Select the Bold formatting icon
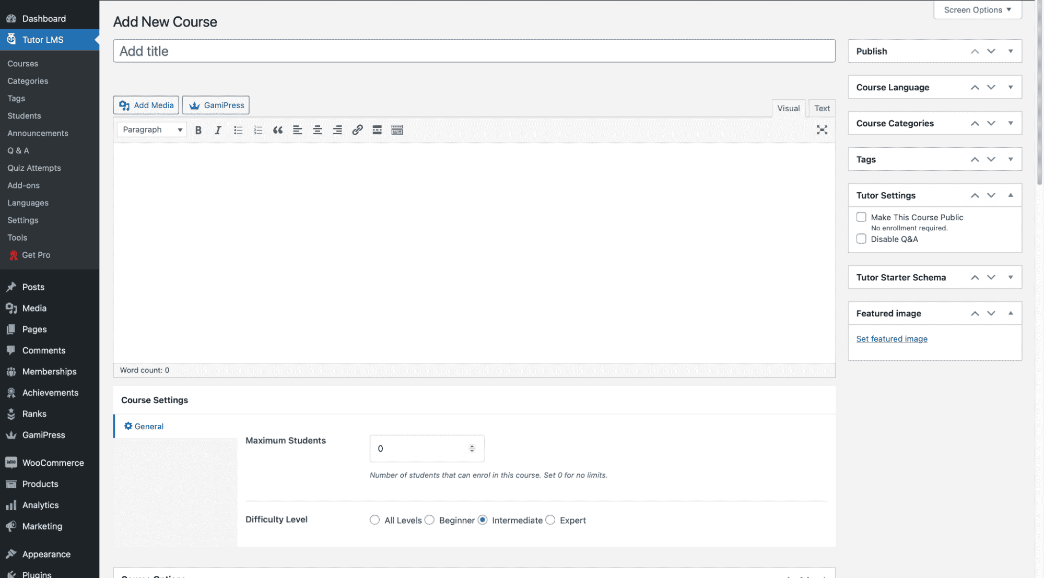 (198, 129)
